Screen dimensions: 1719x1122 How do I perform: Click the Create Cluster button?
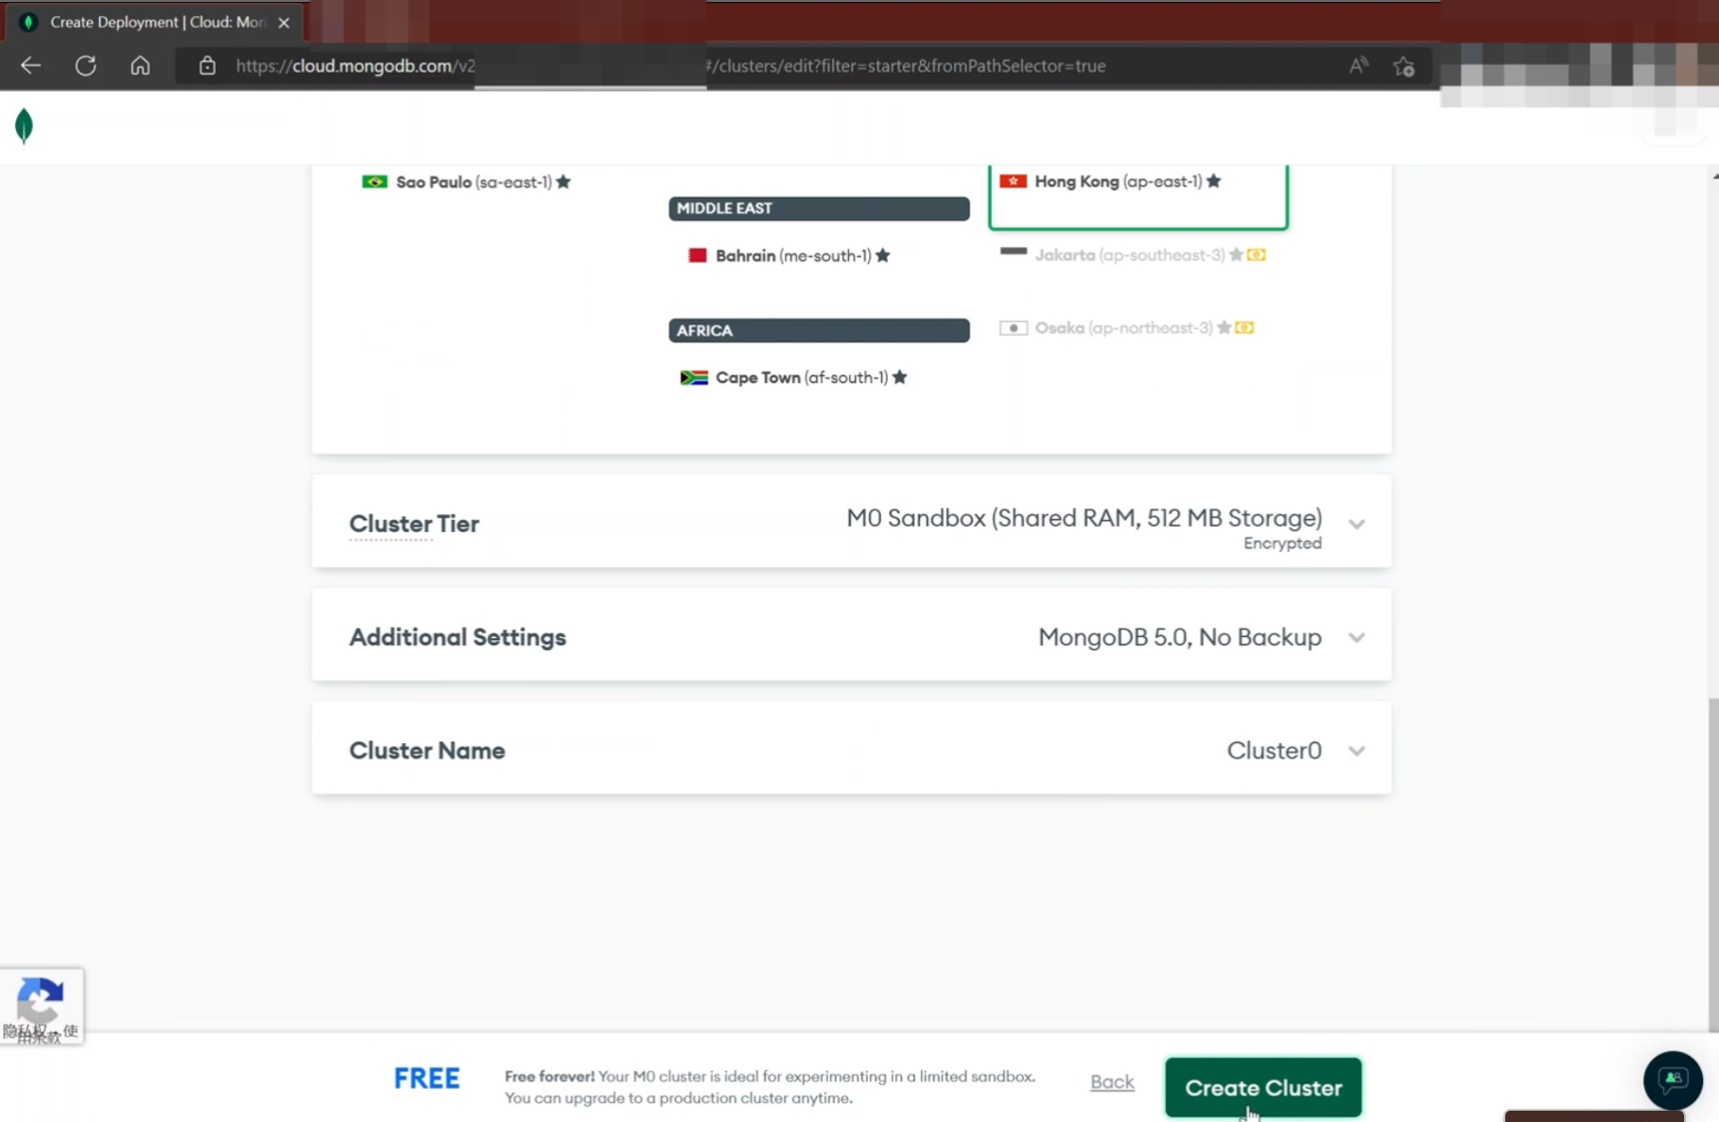[1263, 1087]
